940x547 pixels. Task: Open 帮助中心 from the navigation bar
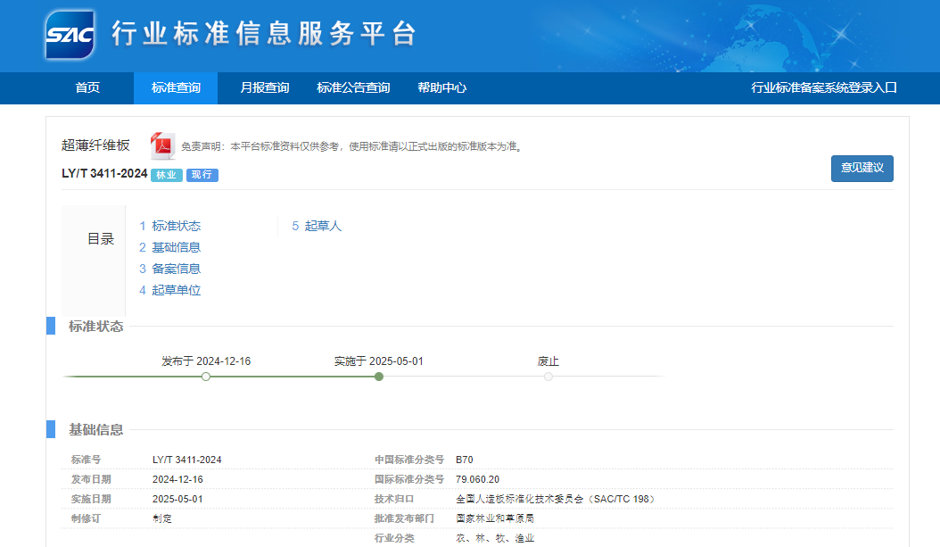coord(441,87)
